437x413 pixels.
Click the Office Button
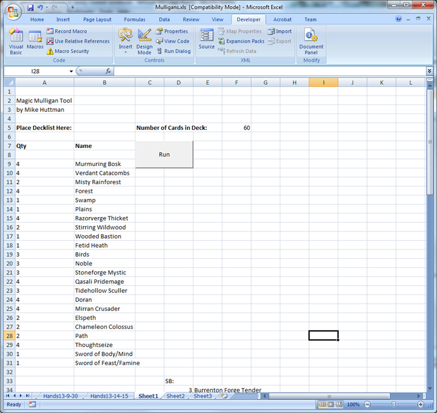click(x=13, y=12)
